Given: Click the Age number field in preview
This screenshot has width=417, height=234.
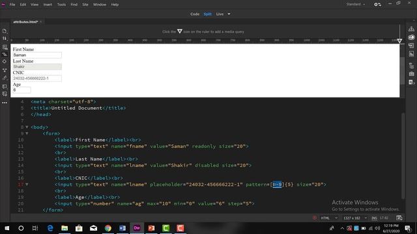Looking at the screenshot, I should point(22,90).
